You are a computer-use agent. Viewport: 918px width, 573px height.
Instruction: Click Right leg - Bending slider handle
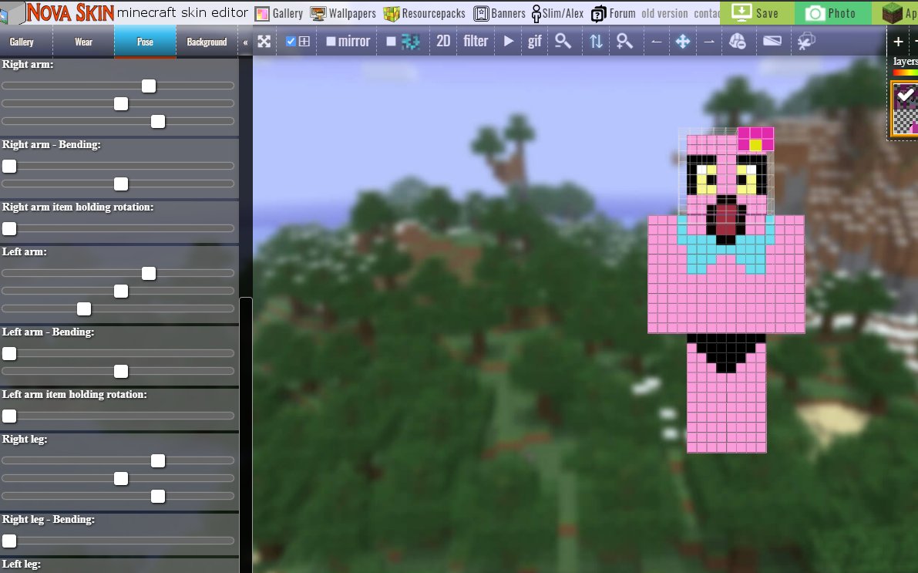[x=9, y=541]
